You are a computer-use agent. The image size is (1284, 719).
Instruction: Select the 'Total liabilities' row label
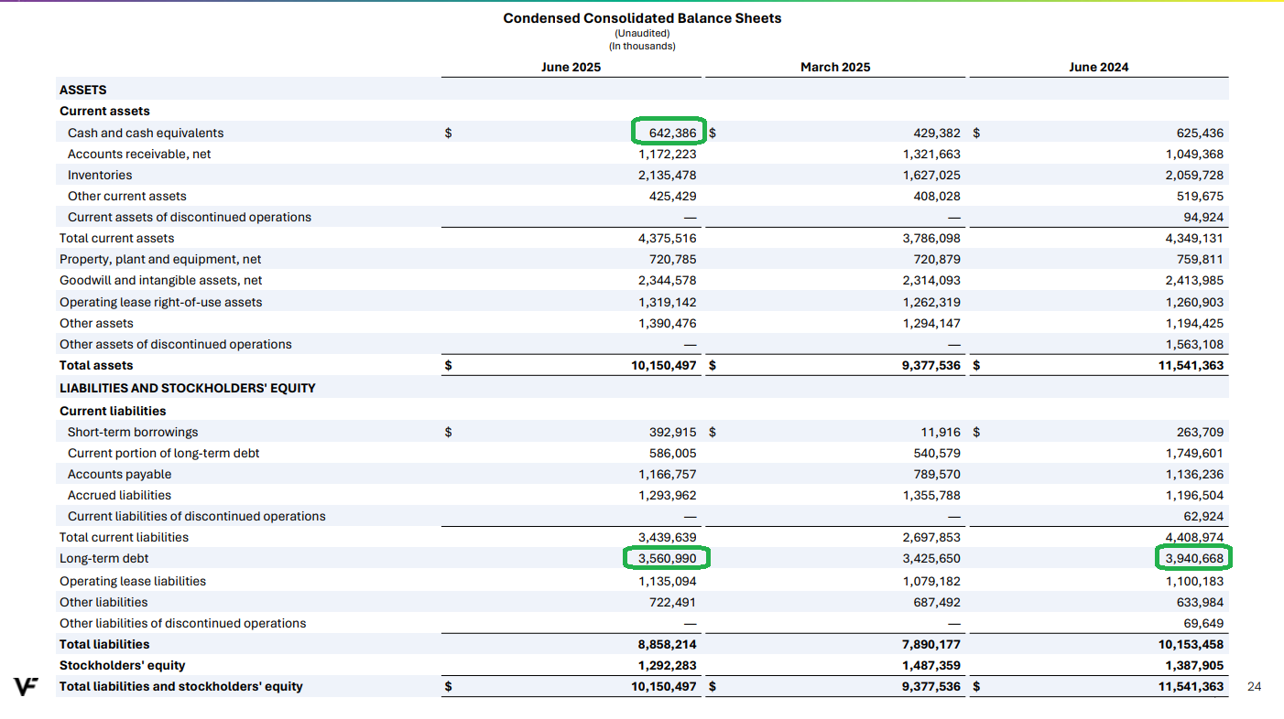coord(104,644)
